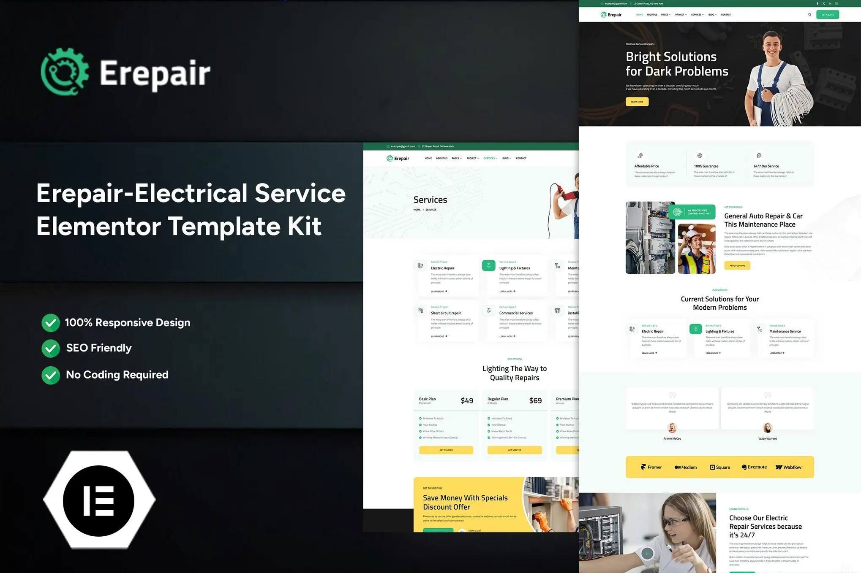Click the GET A QUOTE button
The height and width of the screenshot is (573, 861).
828,14
